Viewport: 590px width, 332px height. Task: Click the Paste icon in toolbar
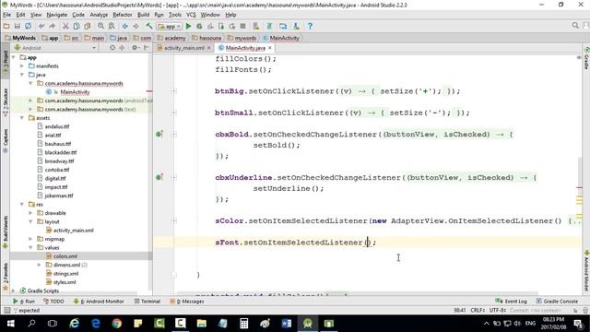(x=88, y=26)
